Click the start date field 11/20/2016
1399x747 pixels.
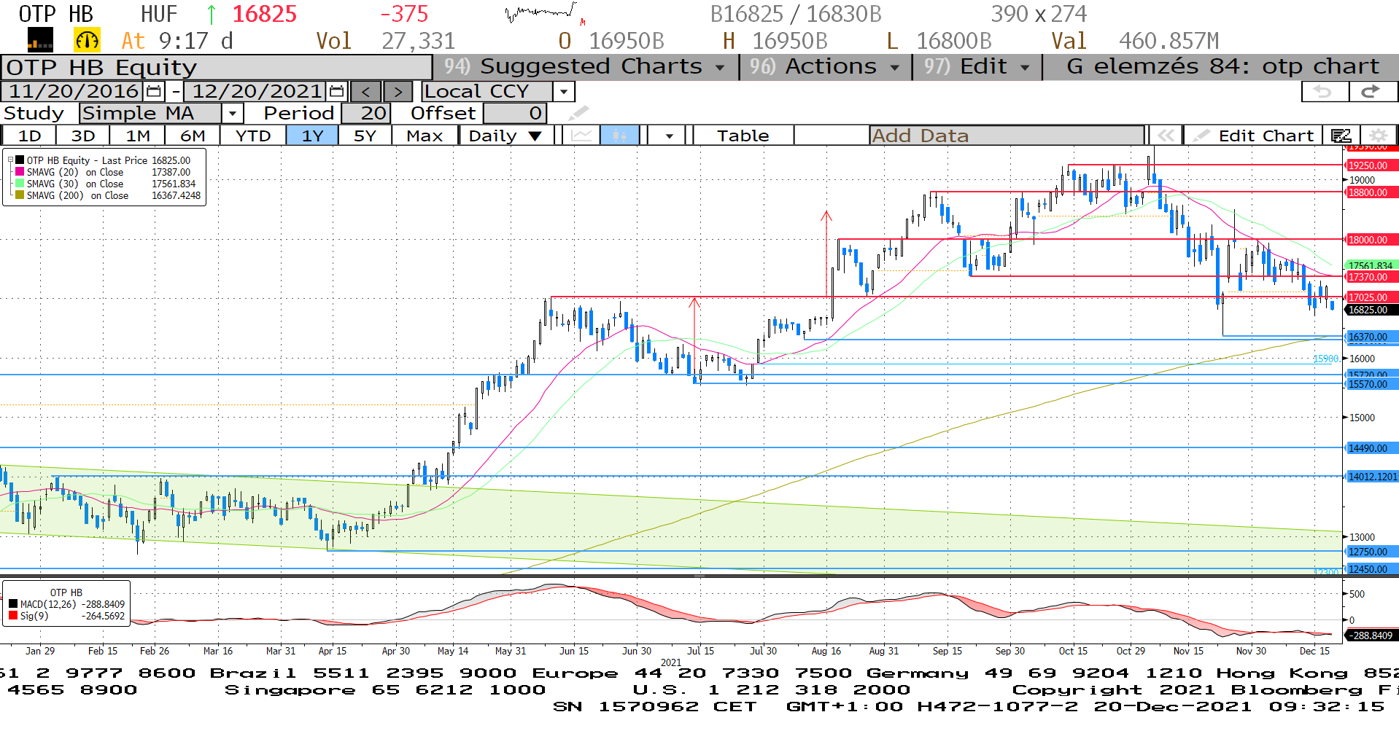pyautogui.click(x=73, y=92)
